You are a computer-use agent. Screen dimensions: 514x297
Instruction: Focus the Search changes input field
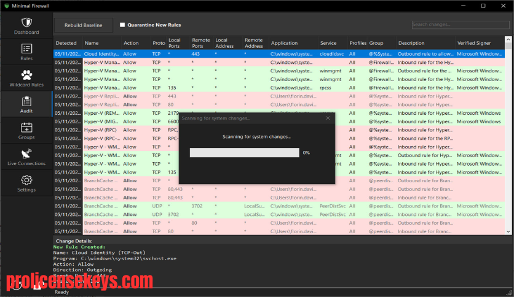(x=461, y=25)
